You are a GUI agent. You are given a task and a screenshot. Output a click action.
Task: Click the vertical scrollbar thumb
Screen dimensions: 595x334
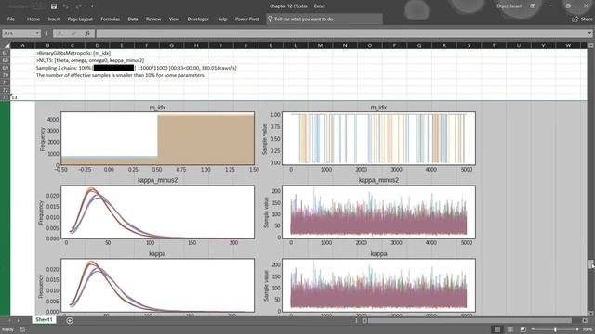pos(591,263)
